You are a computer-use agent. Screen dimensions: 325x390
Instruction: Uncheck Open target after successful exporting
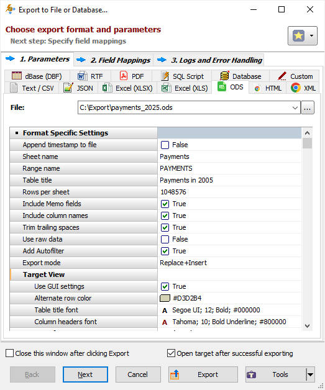click(171, 353)
